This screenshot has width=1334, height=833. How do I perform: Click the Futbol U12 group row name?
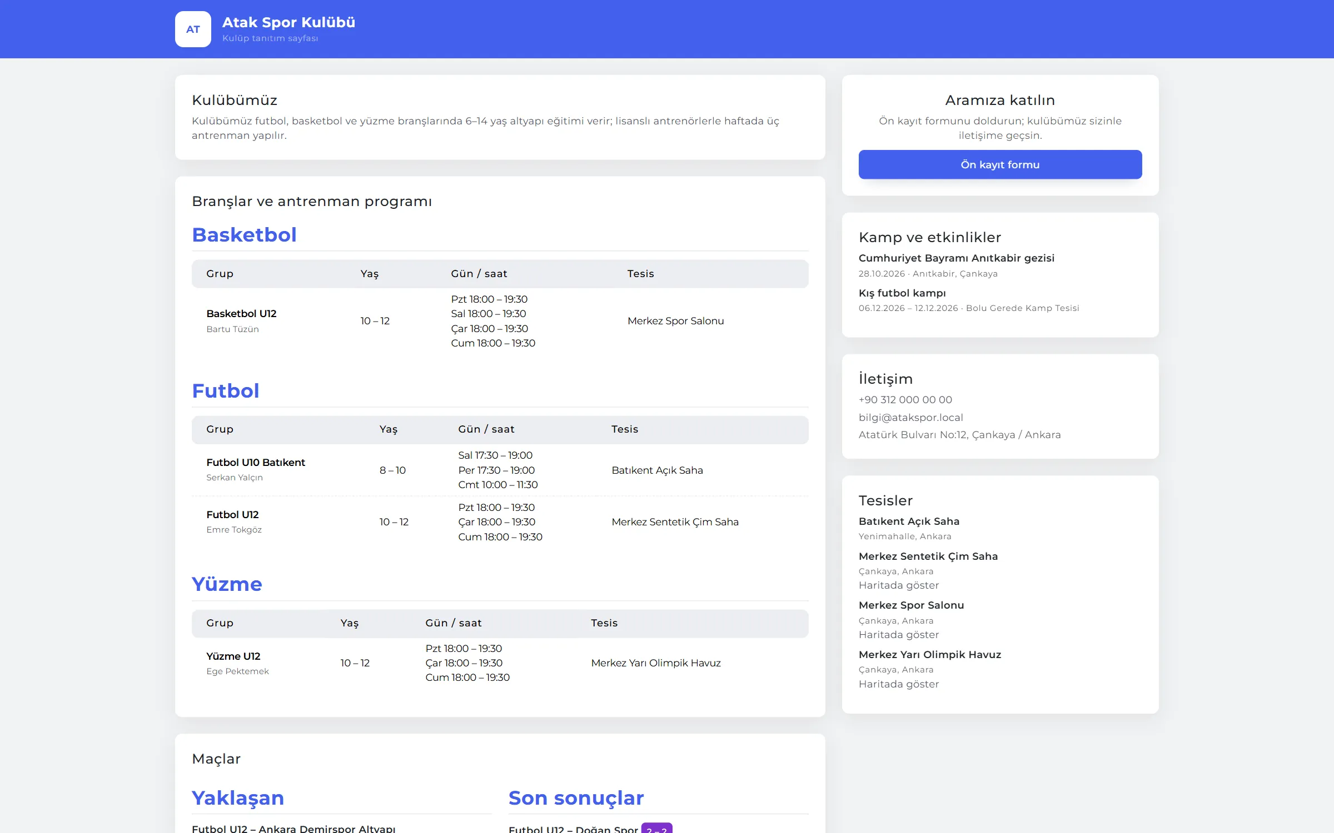click(x=232, y=515)
